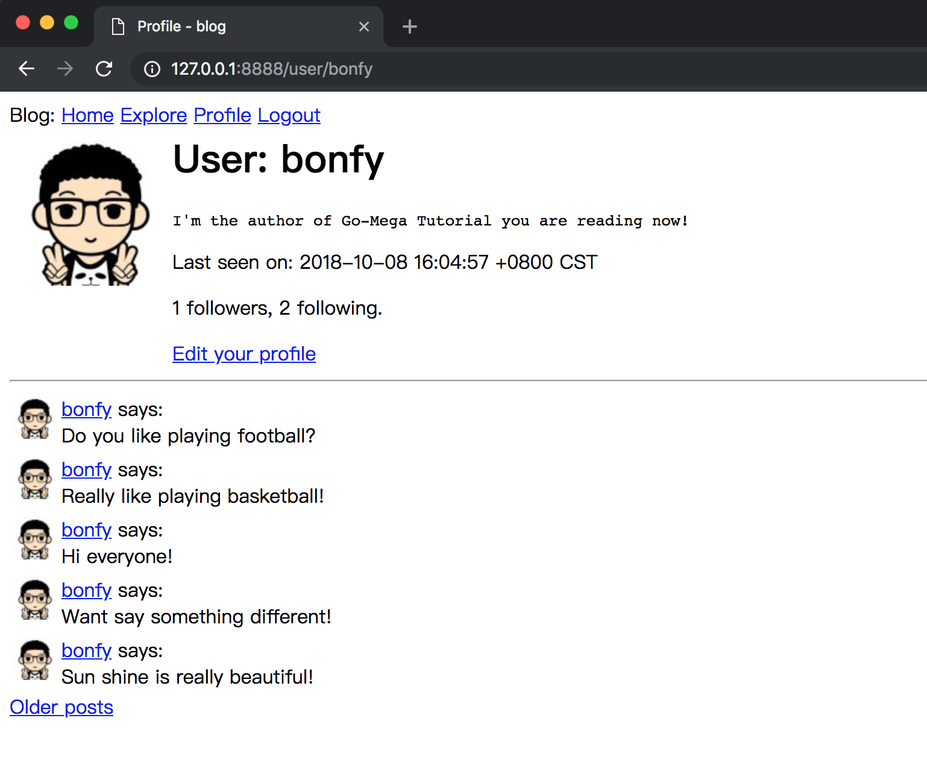The height and width of the screenshot is (762, 927).
Task: Open a new tab with plus icon
Action: tap(409, 27)
